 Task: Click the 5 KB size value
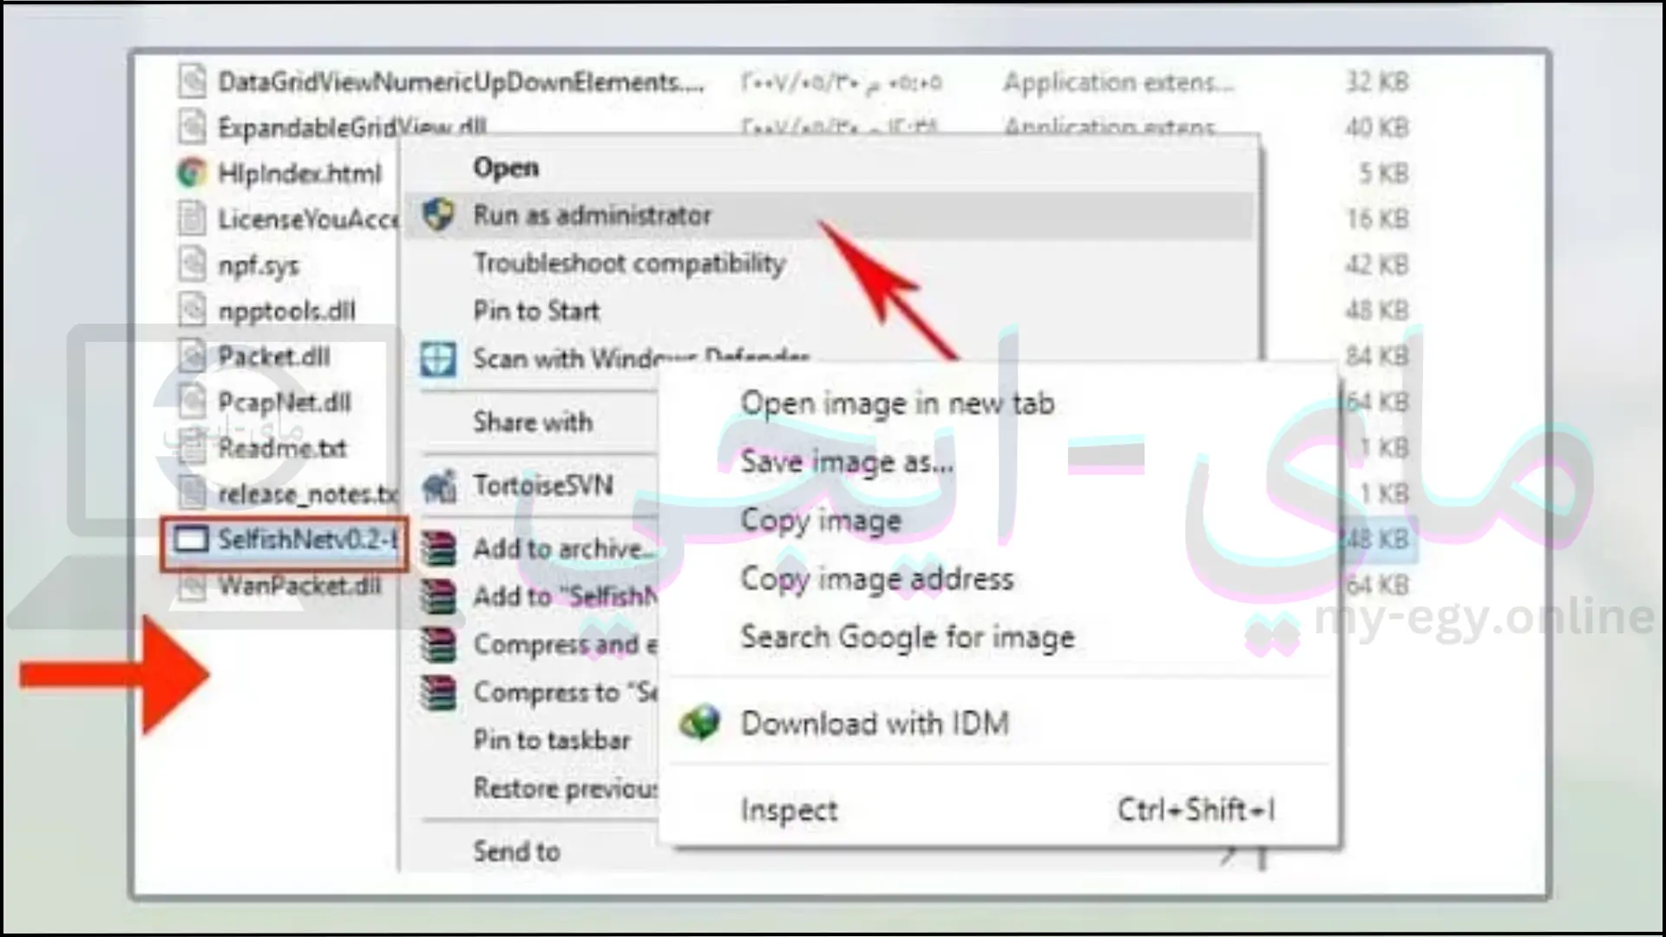click(x=1383, y=174)
